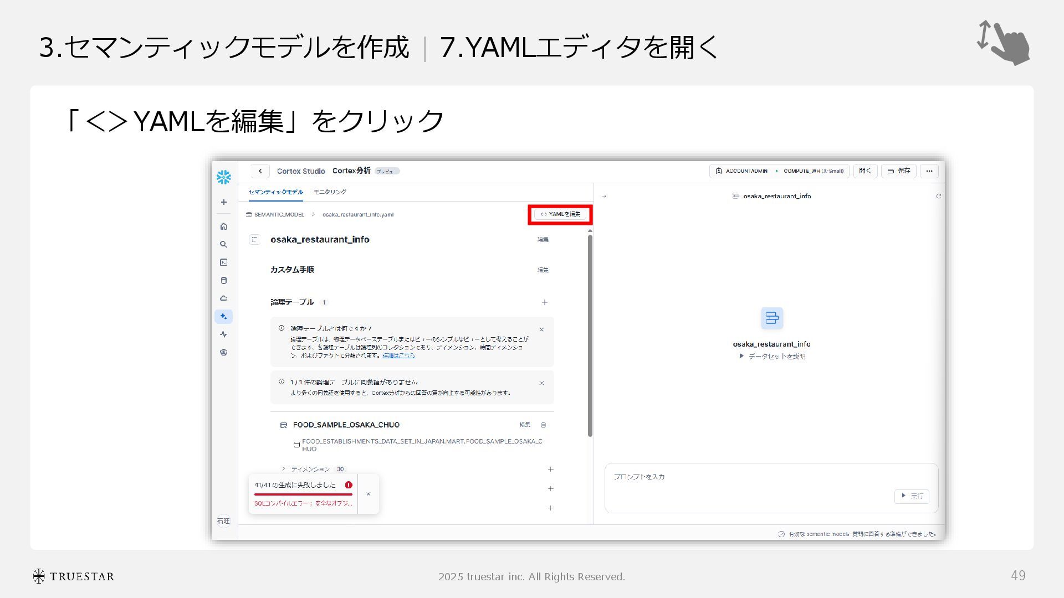The width and height of the screenshot is (1064, 598).
Task: Click the 保存 save button
Action: click(x=898, y=171)
